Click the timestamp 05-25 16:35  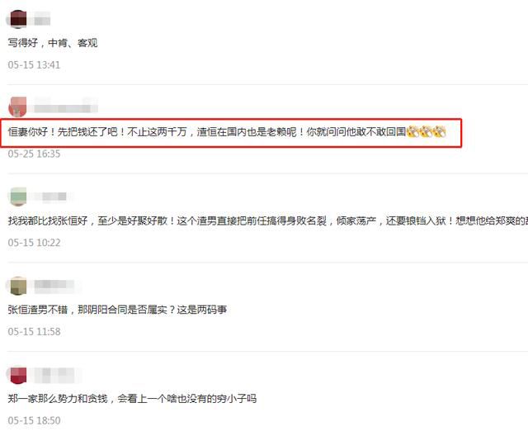point(34,154)
